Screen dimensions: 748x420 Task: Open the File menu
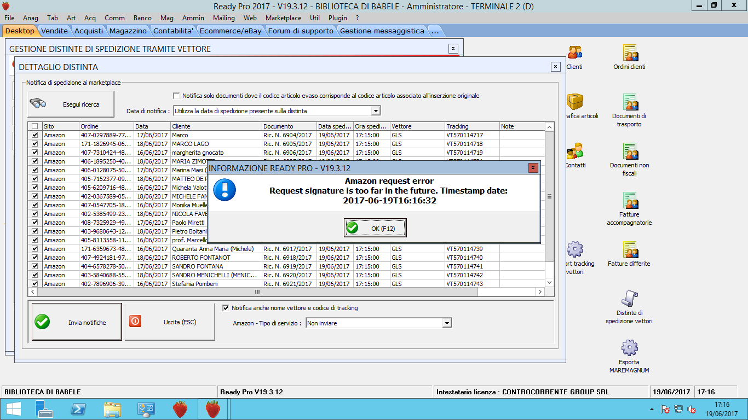[x=9, y=18]
